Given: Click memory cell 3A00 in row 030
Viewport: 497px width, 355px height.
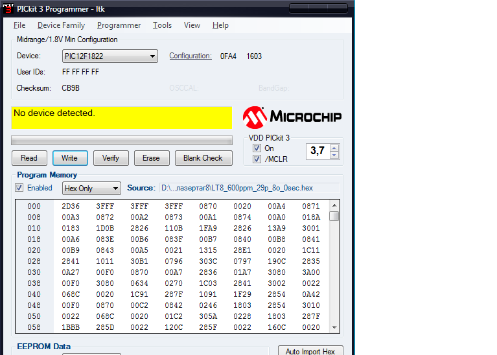Looking at the screenshot, I should tap(311, 272).
